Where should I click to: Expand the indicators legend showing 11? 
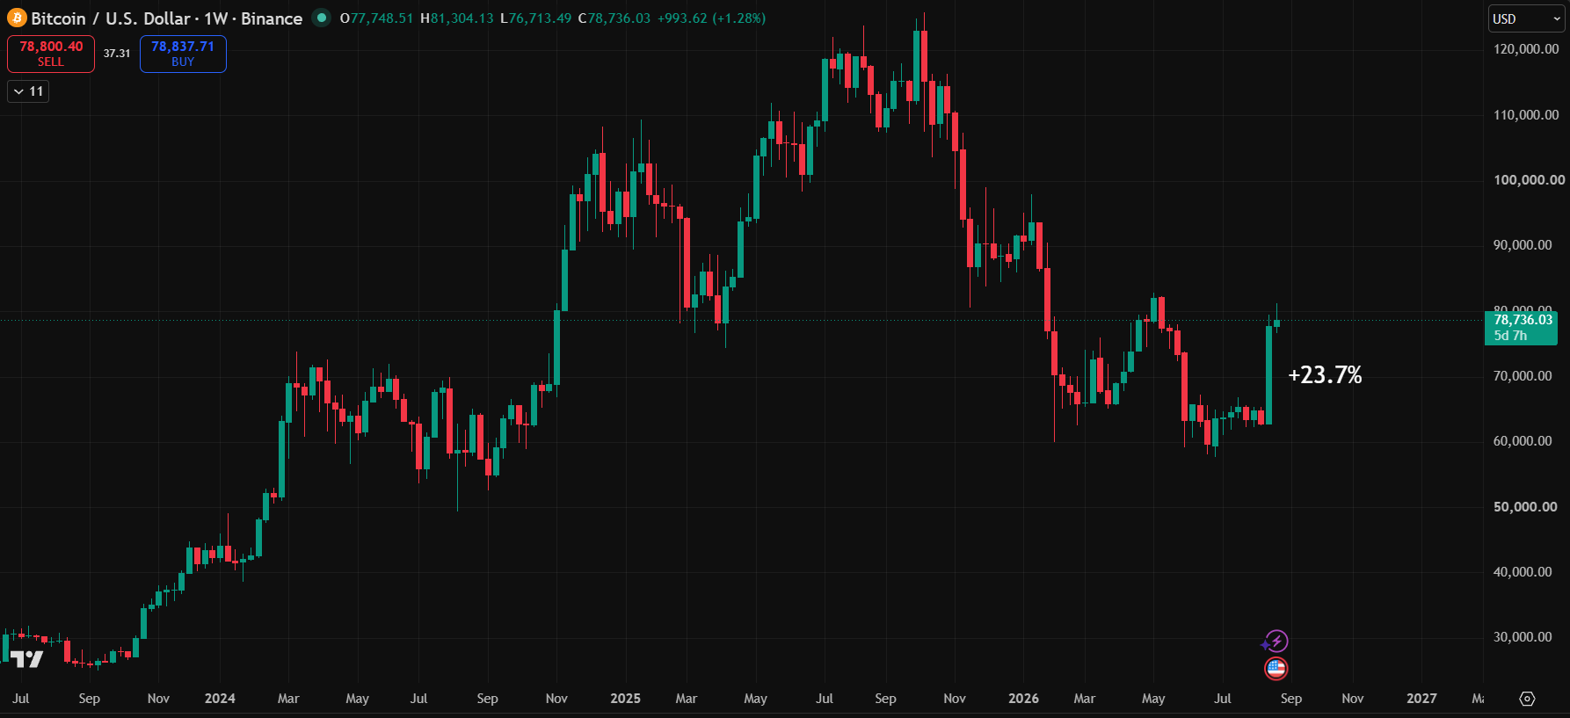pyautogui.click(x=28, y=91)
